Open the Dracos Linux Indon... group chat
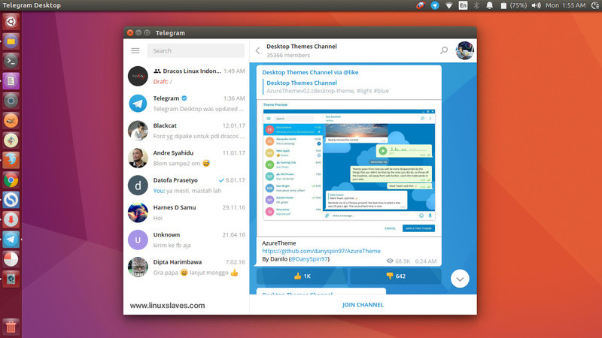The height and width of the screenshot is (338, 602). click(x=186, y=76)
